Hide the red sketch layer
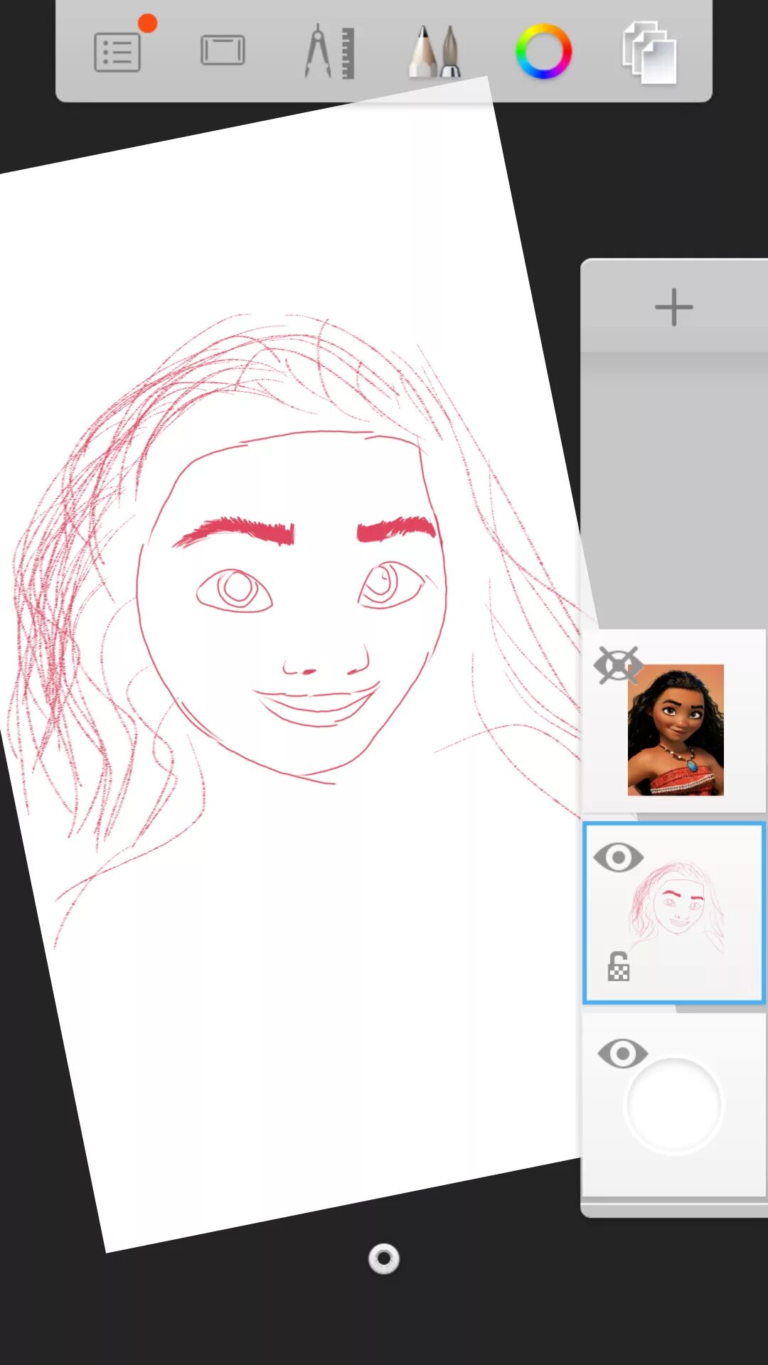Image resolution: width=768 pixels, height=1365 pixels. [619, 857]
